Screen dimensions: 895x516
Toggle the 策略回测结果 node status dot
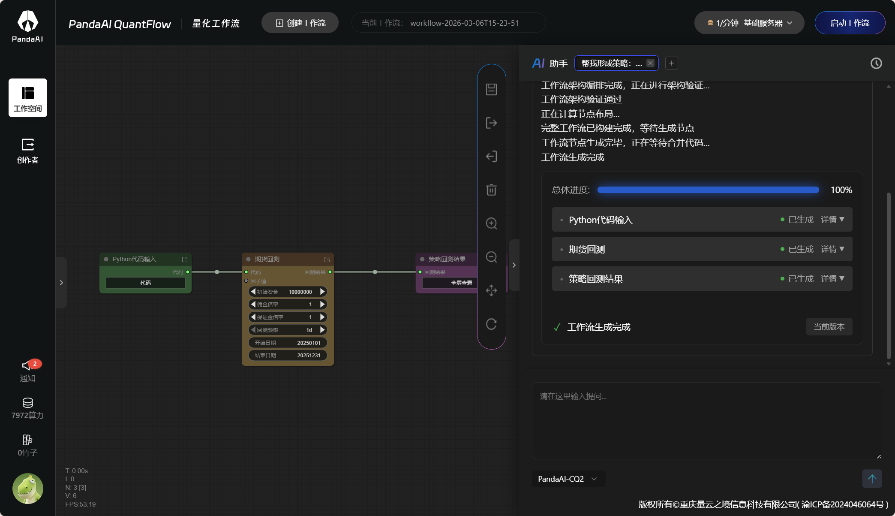(422, 259)
